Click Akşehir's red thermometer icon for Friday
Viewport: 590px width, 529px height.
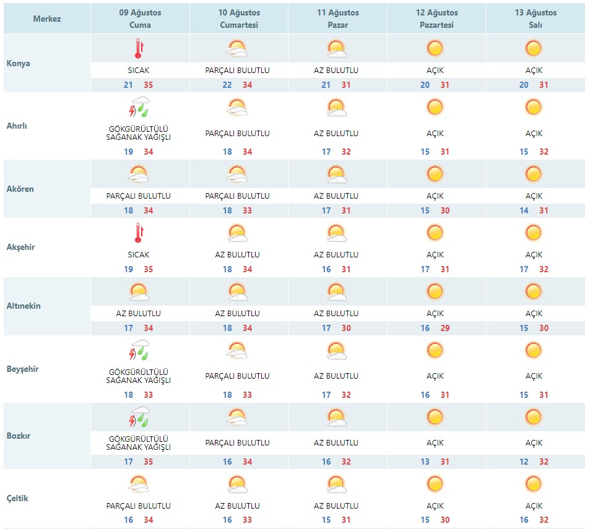[139, 233]
